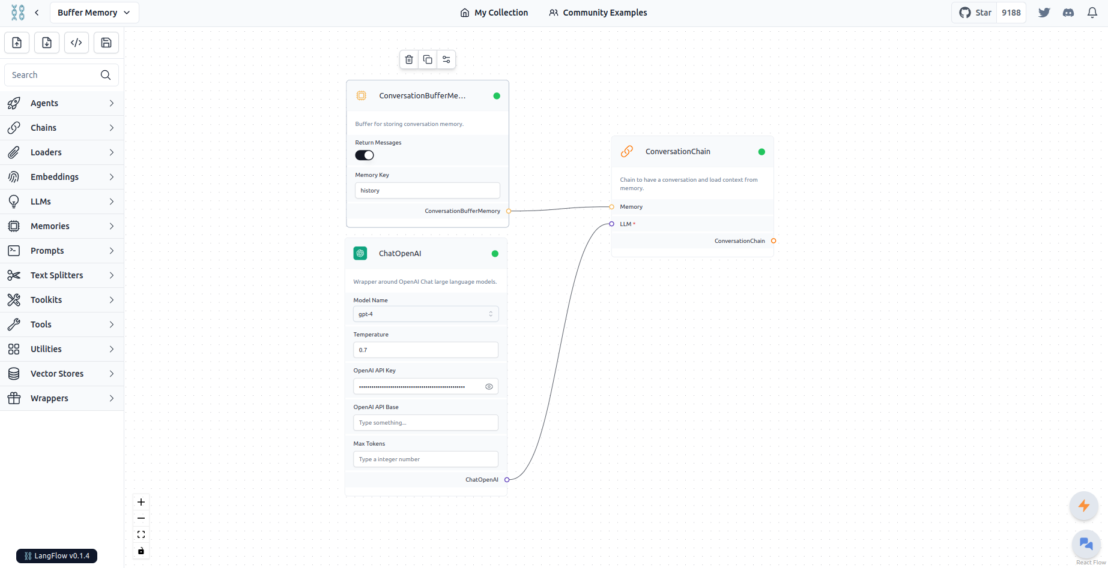
Task: Expand the Prompts category
Action: pyautogui.click(x=62, y=251)
